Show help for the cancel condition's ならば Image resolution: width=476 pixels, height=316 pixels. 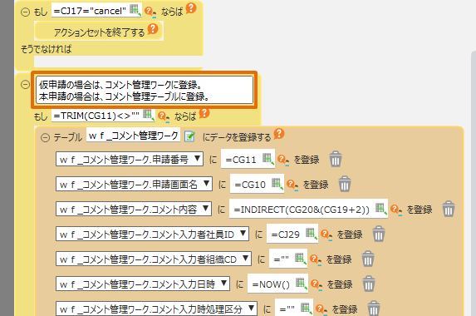point(191,8)
